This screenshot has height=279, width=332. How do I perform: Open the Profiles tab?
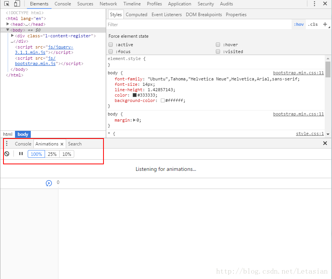(154, 4)
